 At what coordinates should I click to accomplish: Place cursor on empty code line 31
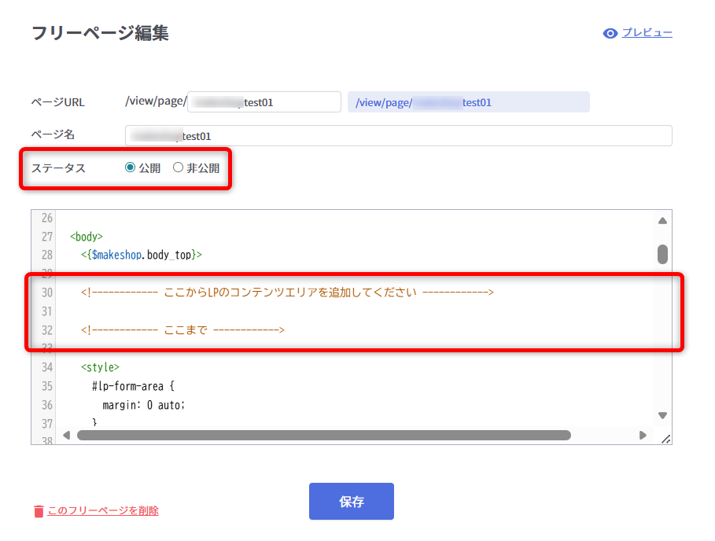pos(315,311)
